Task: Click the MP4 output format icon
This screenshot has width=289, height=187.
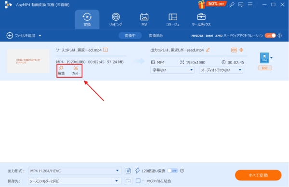Action: (x=264, y=58)
